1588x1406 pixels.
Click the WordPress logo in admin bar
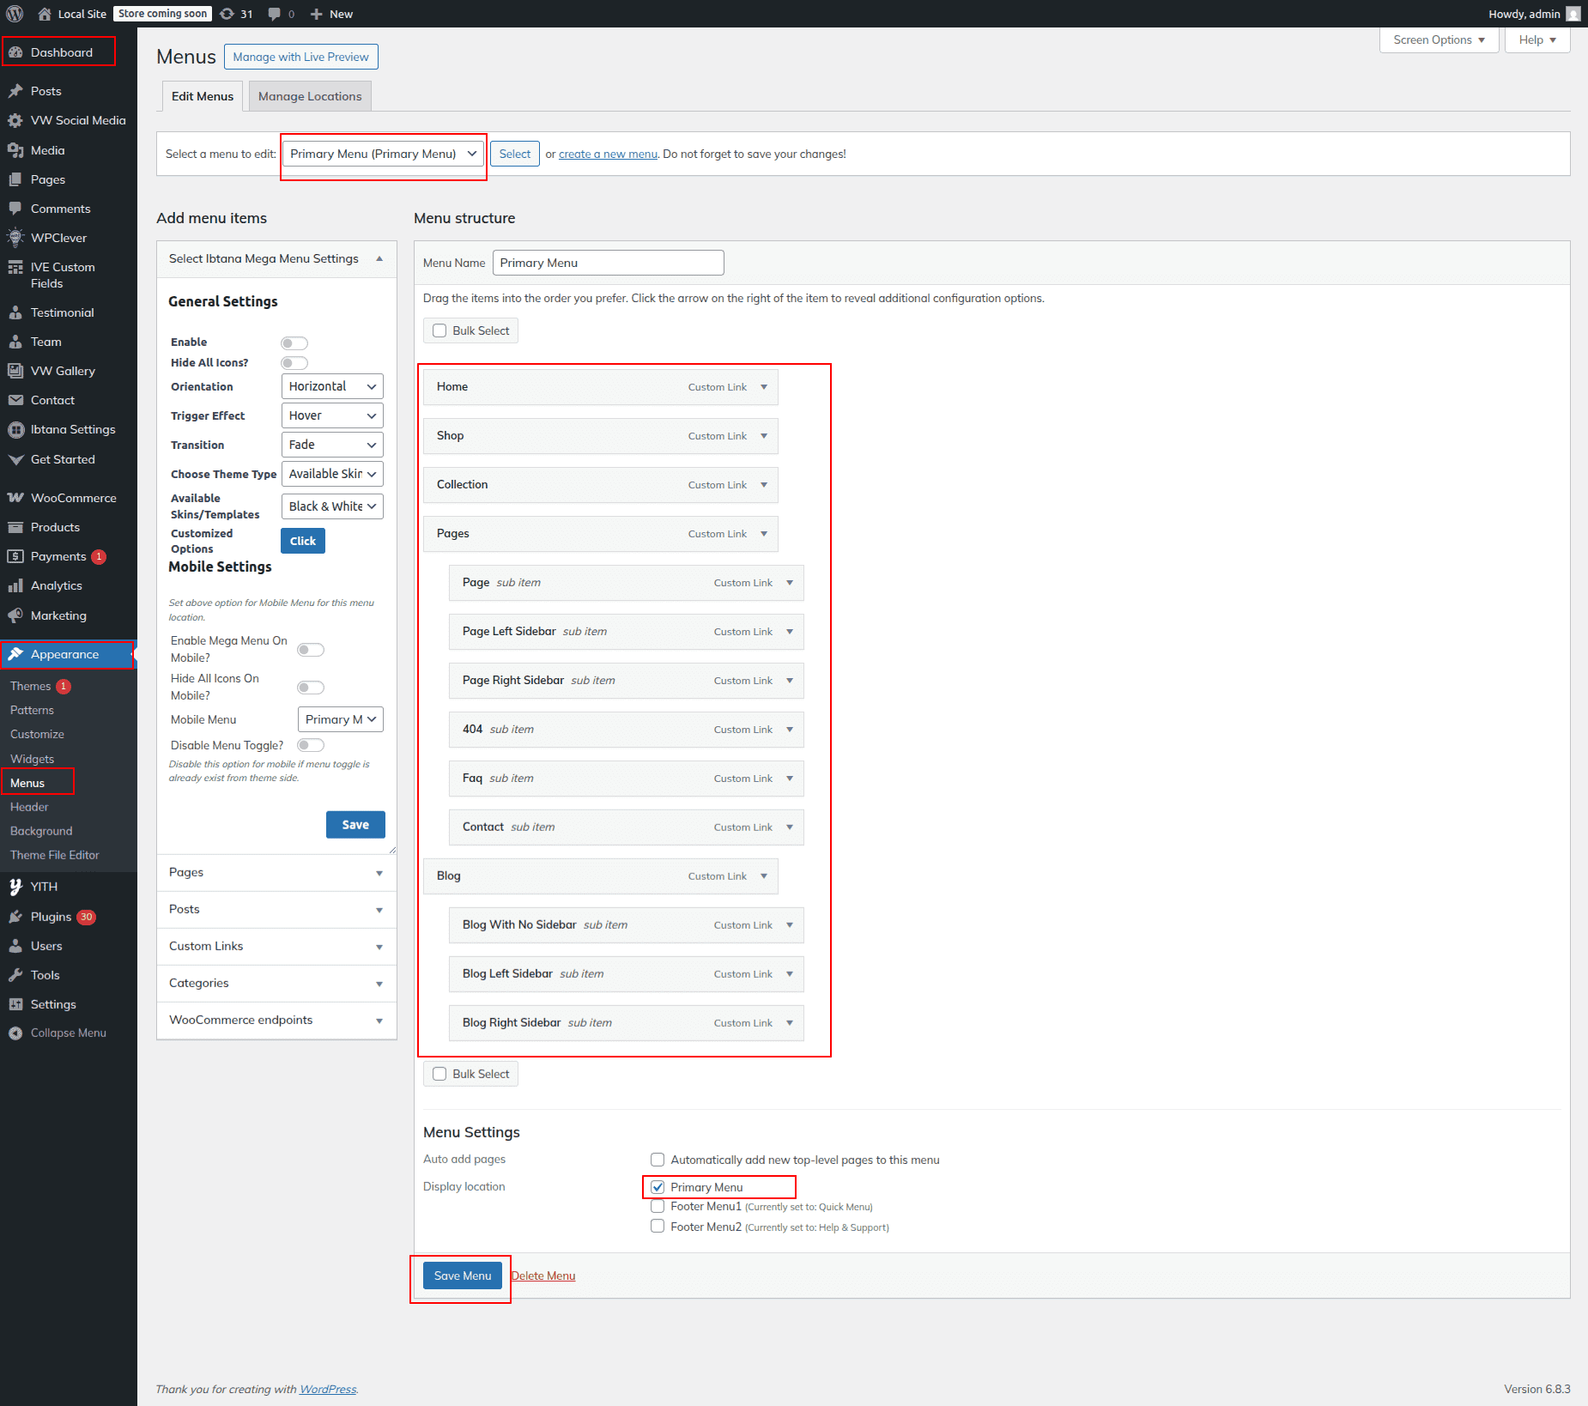(15, 14)
